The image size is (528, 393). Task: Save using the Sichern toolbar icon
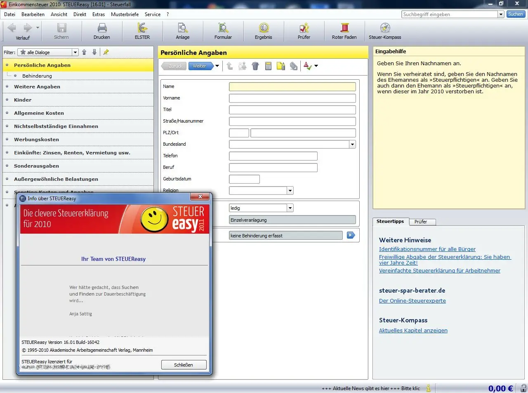click(x=61, y=28)
